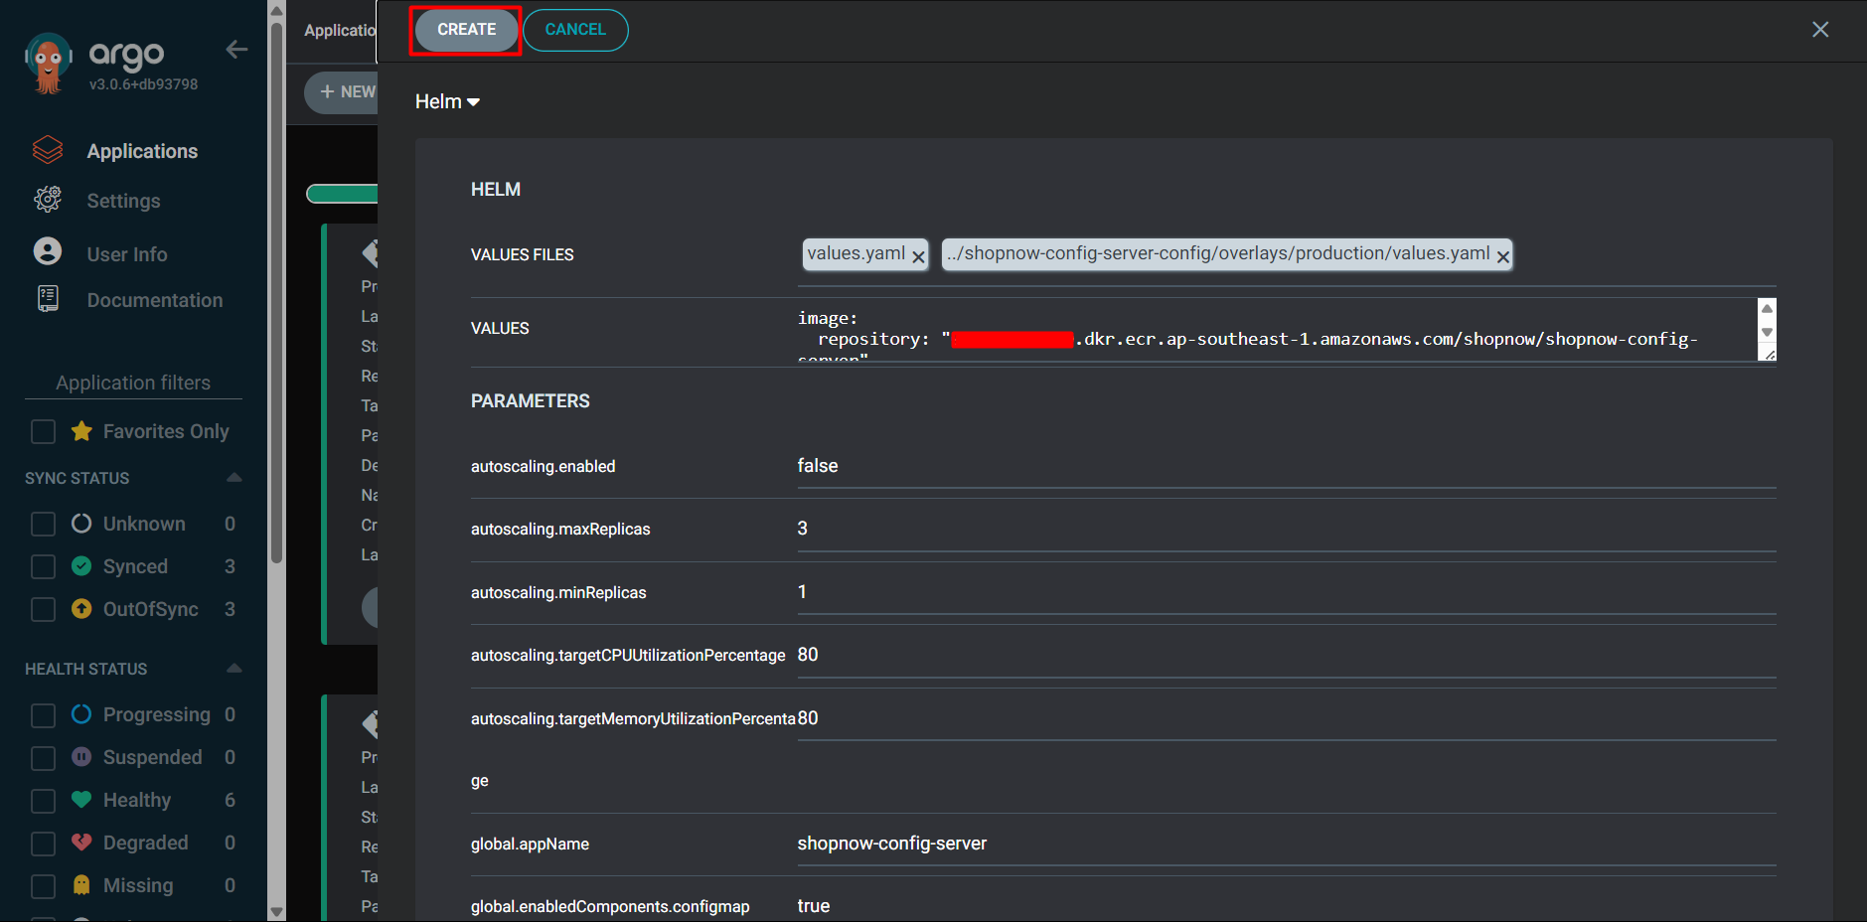Select the User Info icon
This screenshot has width=1867, height=922.
pyautogui.click(x=47, y=251)
